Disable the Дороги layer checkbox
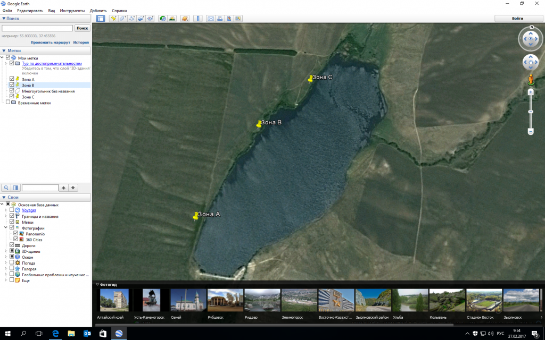545x340 pixels. (12, 245)
